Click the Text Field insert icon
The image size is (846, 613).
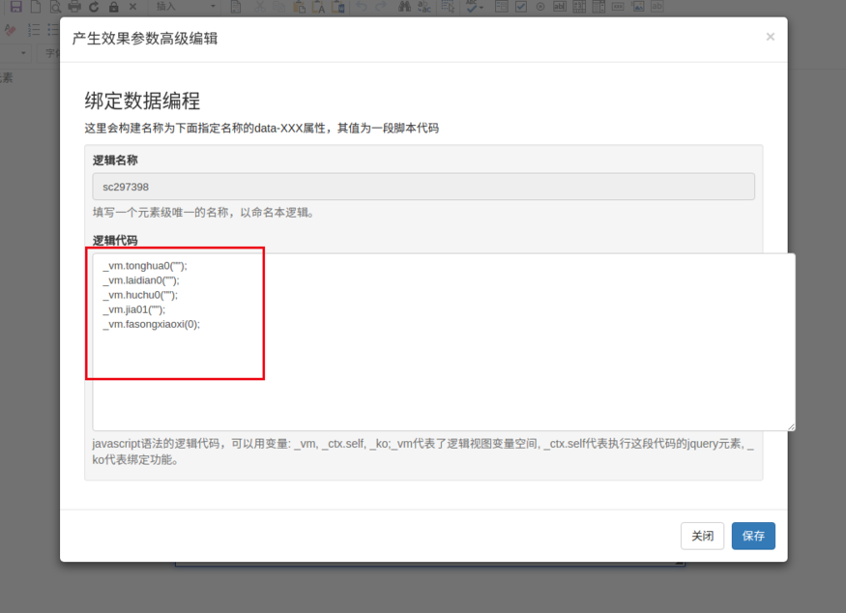(x=560, y=7)
